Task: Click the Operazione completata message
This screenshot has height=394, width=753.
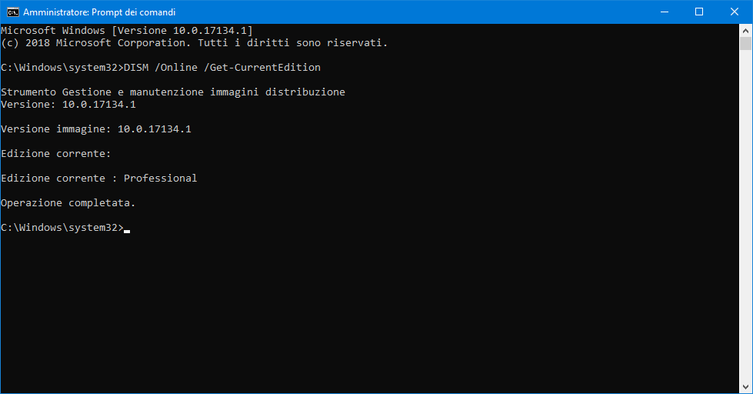Action: [68, 203]
